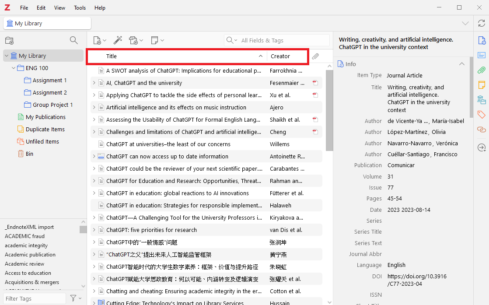Select the academic integrity tag
This screenshot has height=305, width=489.
click(26, 245)
